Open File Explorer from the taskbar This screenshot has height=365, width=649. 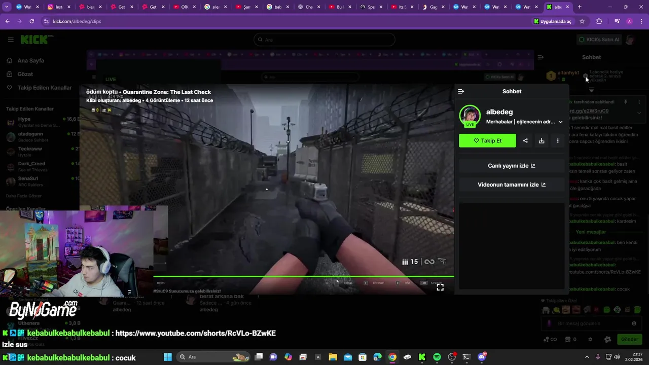coord(333,357)
